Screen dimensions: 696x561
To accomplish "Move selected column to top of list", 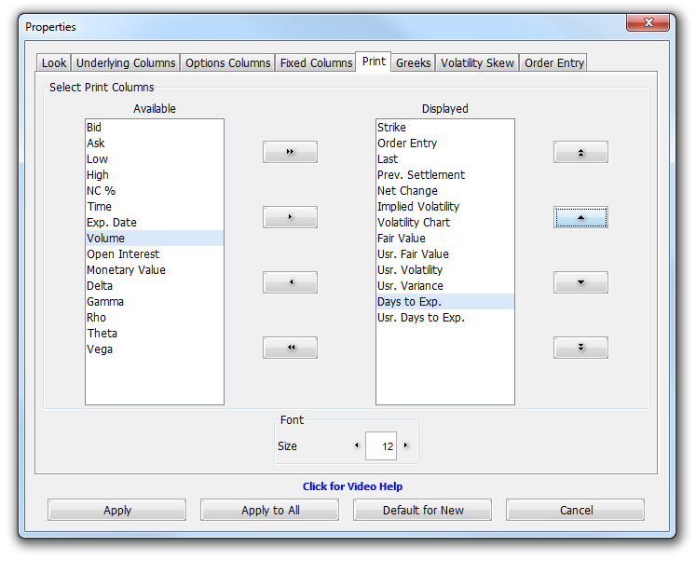I will (x=580, y=152).
